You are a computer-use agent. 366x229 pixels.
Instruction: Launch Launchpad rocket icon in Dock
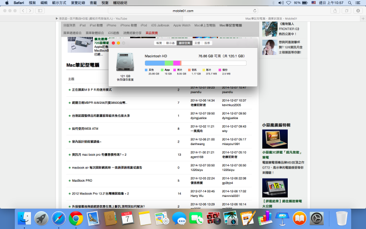tap(41, 218)
